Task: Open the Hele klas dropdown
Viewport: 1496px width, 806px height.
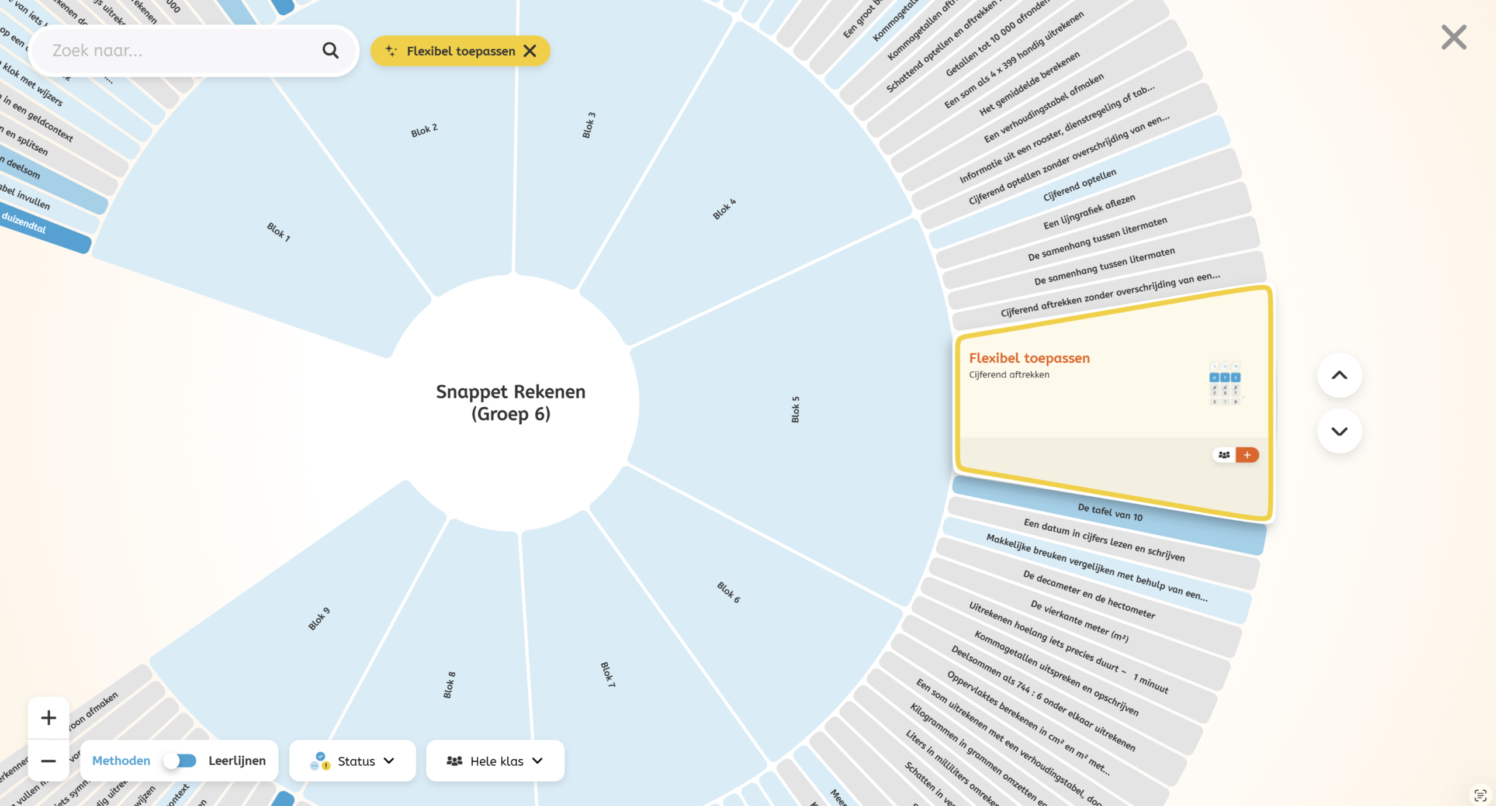Action: 495,761
